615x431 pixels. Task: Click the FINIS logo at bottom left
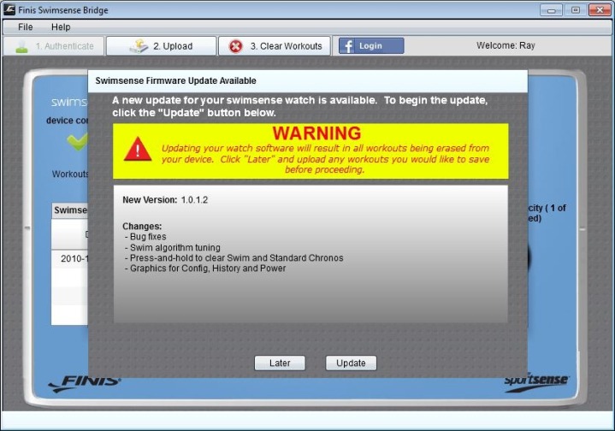pos(84,383)
